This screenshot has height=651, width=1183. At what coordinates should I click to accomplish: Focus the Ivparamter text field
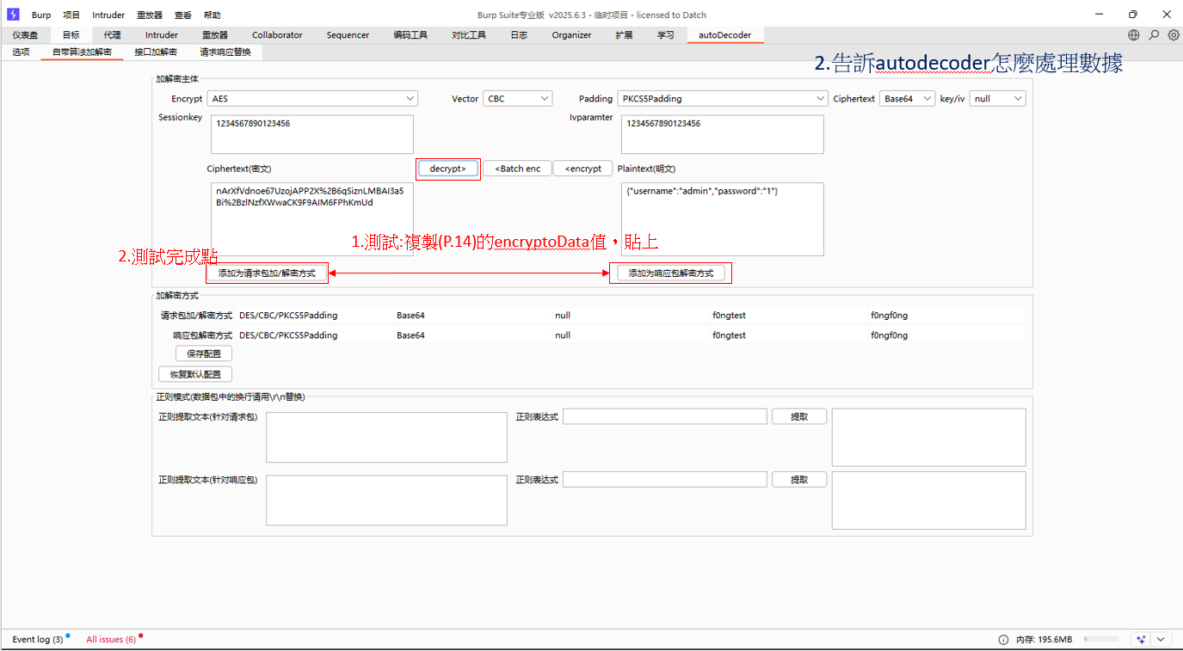click(722, 134)
